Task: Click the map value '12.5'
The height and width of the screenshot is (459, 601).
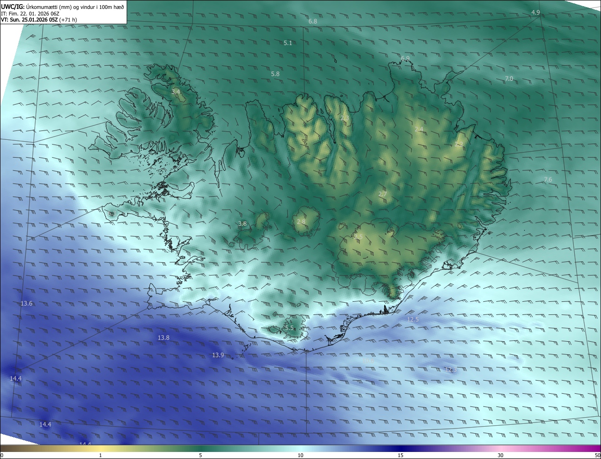Action: [413, 319]
